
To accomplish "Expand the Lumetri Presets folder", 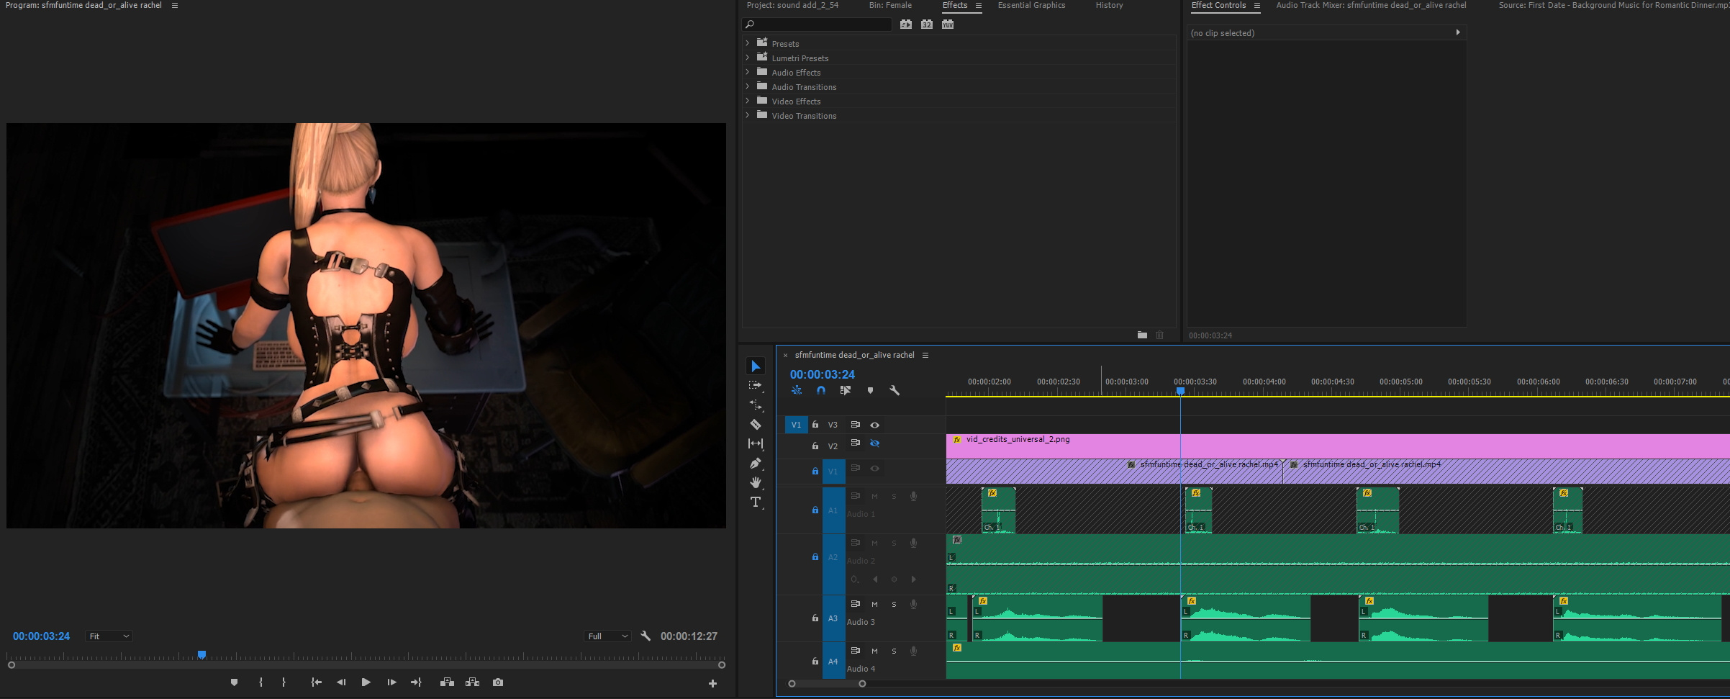I will (747, 58).
